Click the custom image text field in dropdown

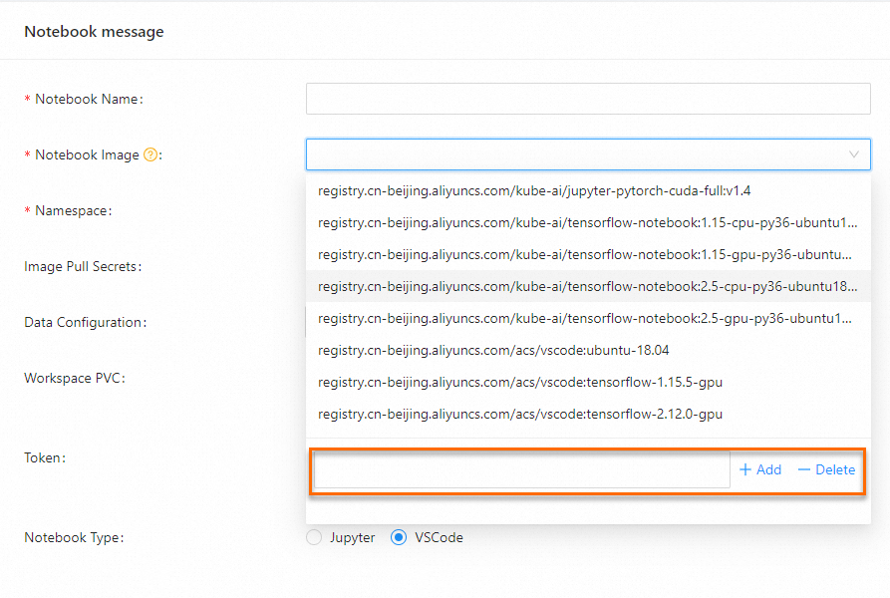pos(521,469)
